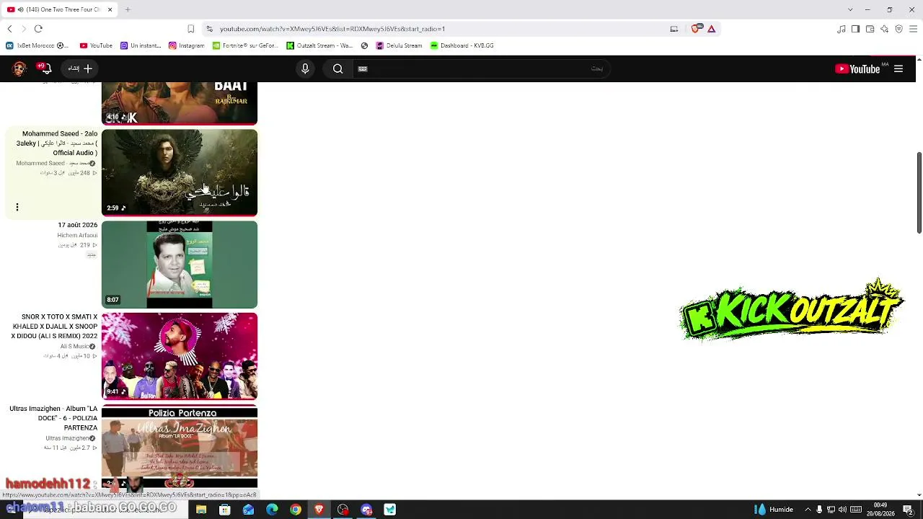Open the Brave browser main menu
Viewport: 923px width, 519px height.
point(913,29)
